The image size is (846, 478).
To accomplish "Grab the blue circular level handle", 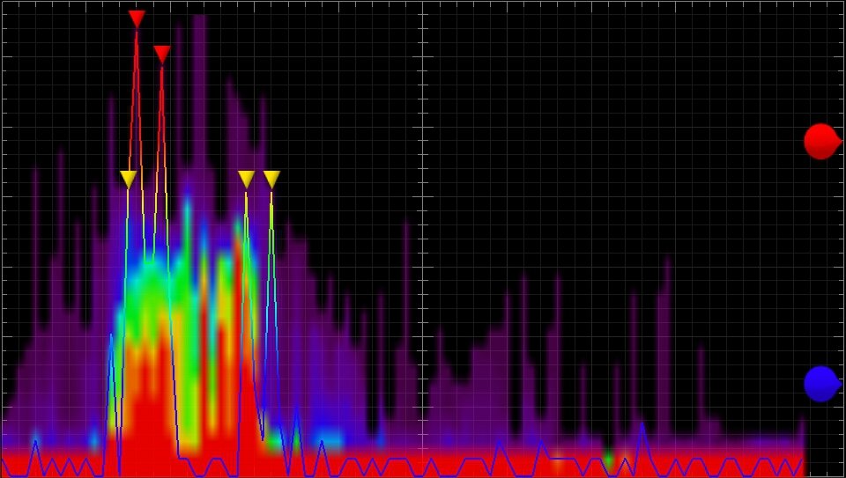I will click(822, 384).
